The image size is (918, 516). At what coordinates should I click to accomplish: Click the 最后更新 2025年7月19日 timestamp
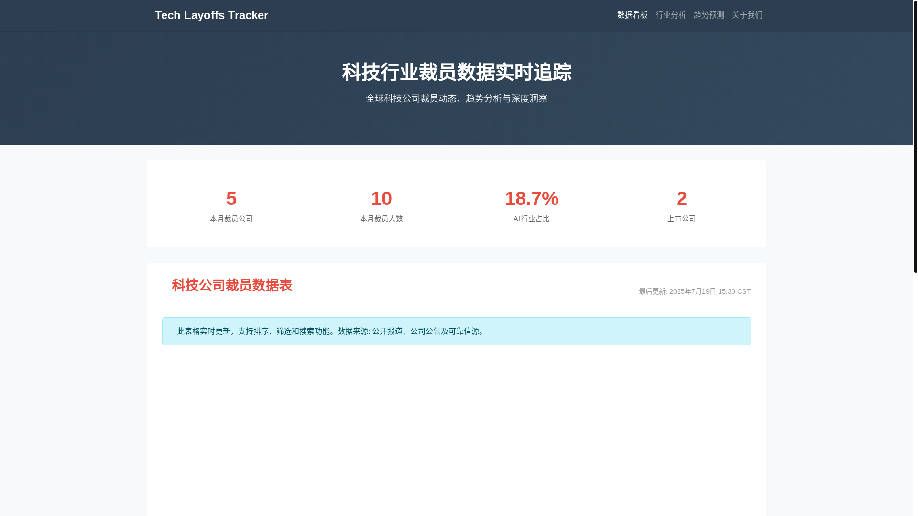(695, 291)
